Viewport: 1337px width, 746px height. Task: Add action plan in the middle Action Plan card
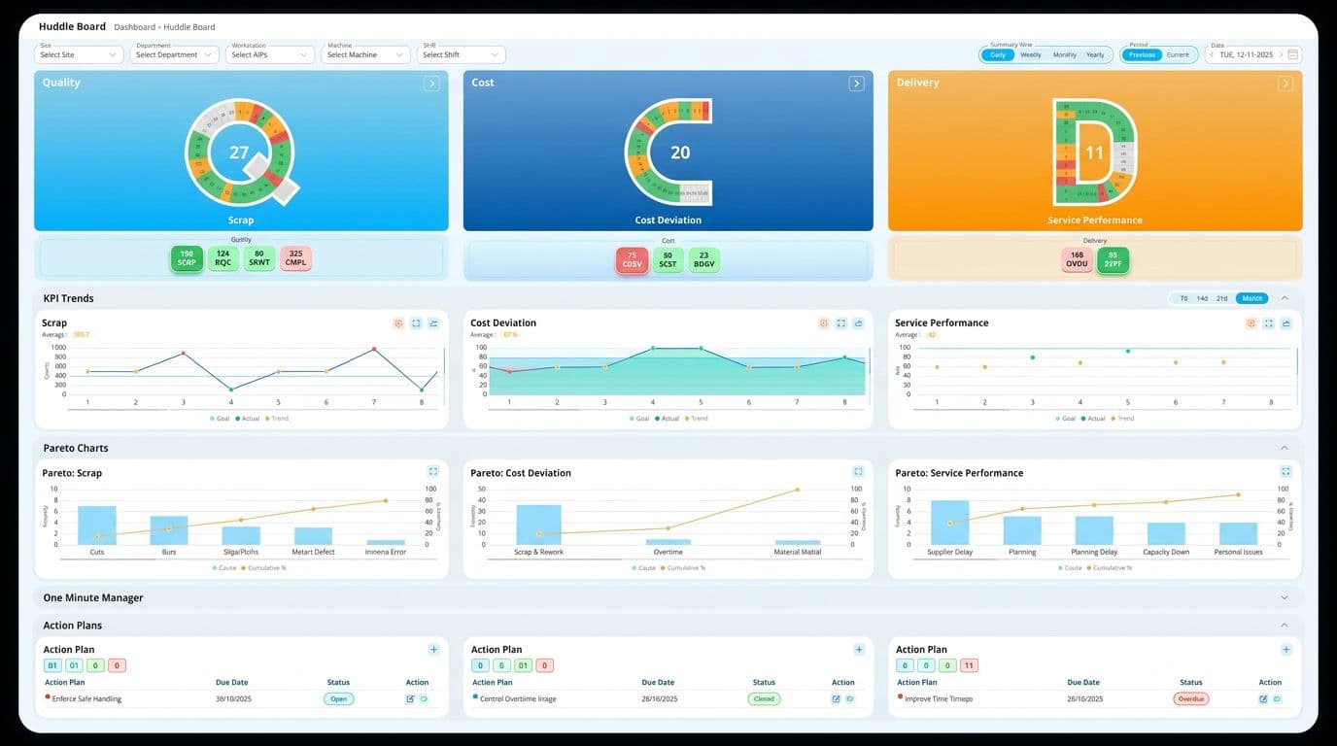pos(859,650)
